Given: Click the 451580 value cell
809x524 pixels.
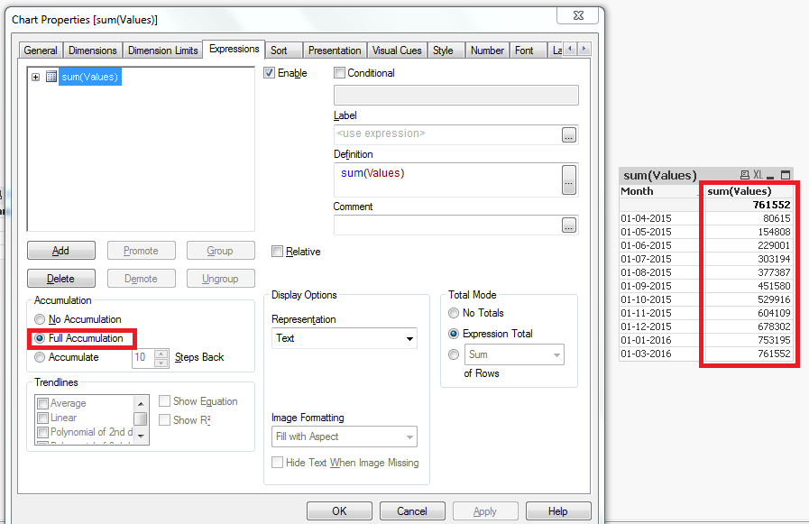Looking at the screenshot, I should pos(748,286).
